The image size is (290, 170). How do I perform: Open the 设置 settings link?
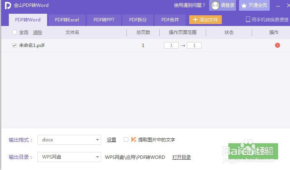[111, 140]
